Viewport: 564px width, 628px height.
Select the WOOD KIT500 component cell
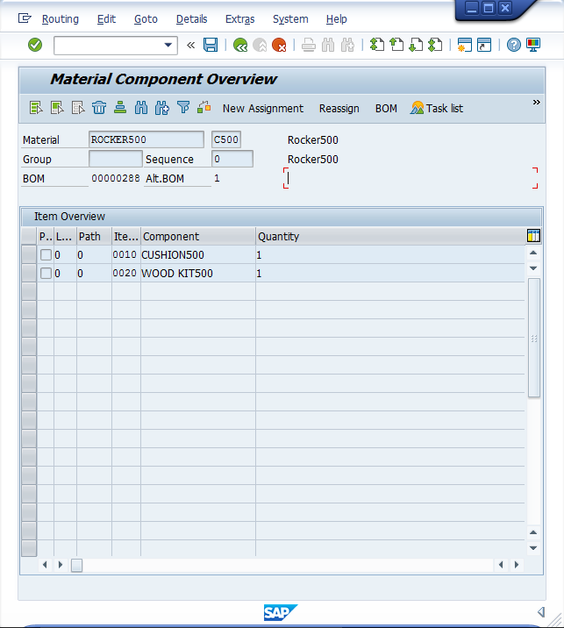pyautogui.click(x=198, y=273)
